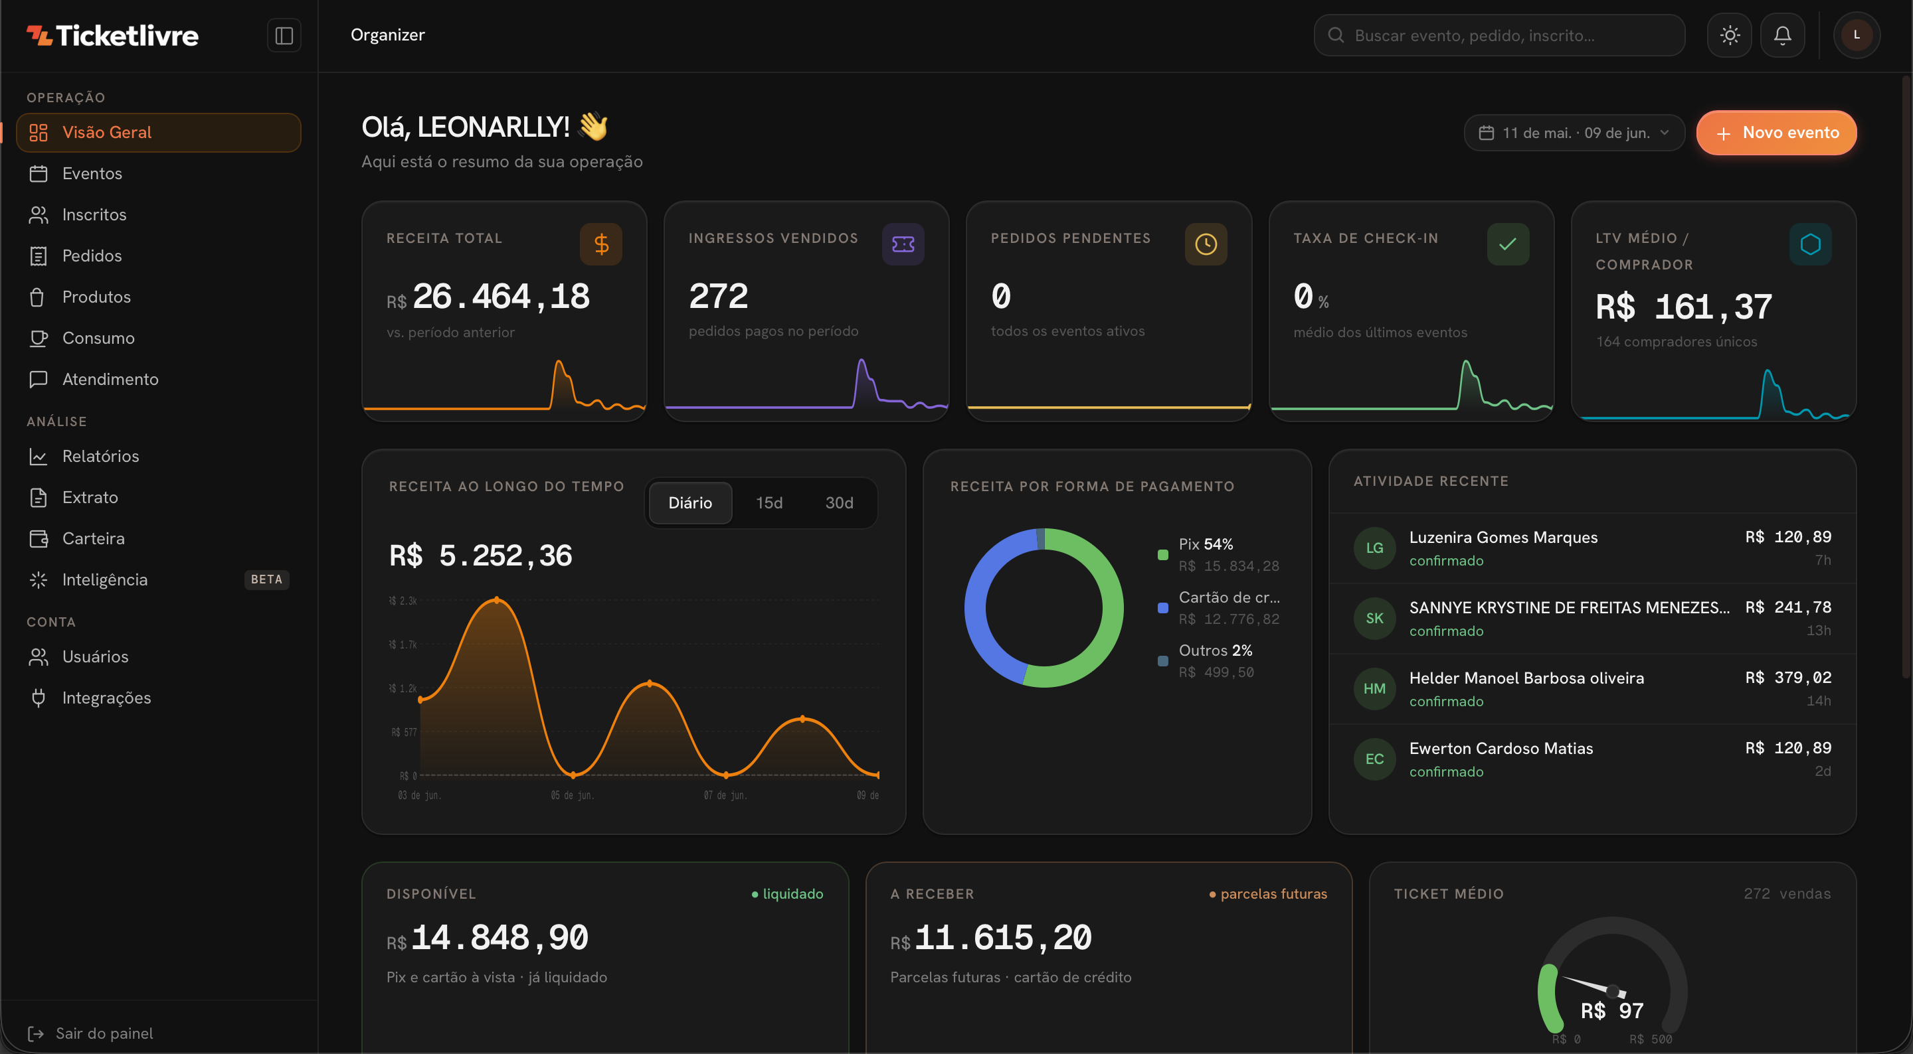Click the checkmark icon on Taxa de Check-in
This screenshot has height=1054, width=1913.
pos(1508,244)
